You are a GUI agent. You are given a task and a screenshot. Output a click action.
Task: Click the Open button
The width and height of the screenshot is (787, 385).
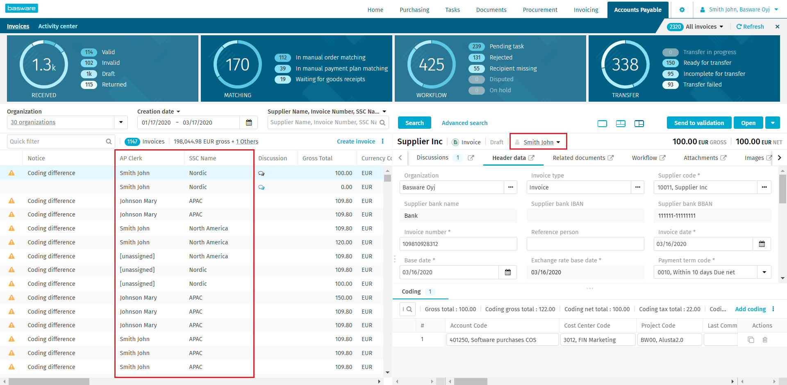pyautogui.click(x=748, y=123)
